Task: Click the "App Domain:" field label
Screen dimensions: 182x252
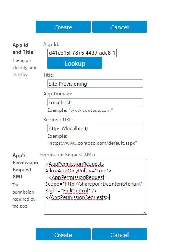Action: point(58,94)
